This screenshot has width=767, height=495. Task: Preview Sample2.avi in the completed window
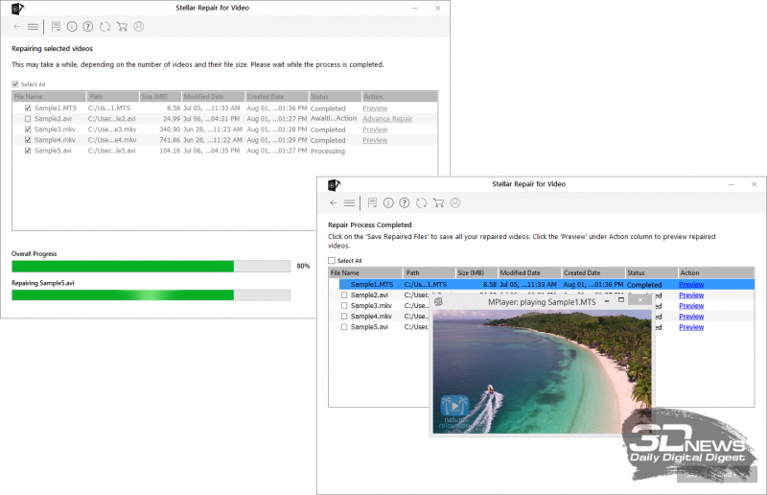(691, 295)
